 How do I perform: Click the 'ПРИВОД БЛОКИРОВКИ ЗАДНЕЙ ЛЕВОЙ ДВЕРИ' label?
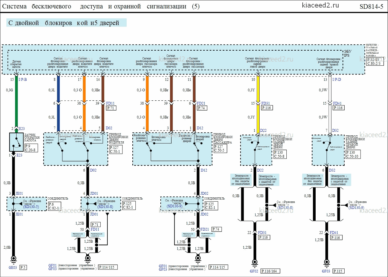282,142
